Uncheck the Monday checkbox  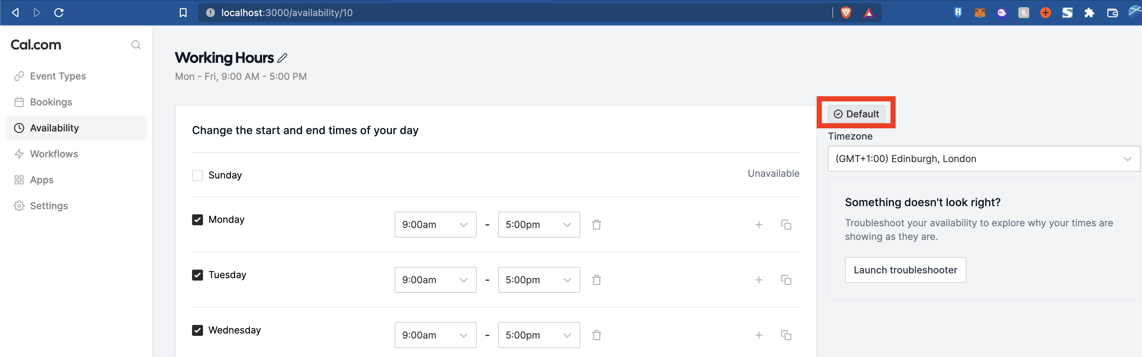[x=197, y=220]
